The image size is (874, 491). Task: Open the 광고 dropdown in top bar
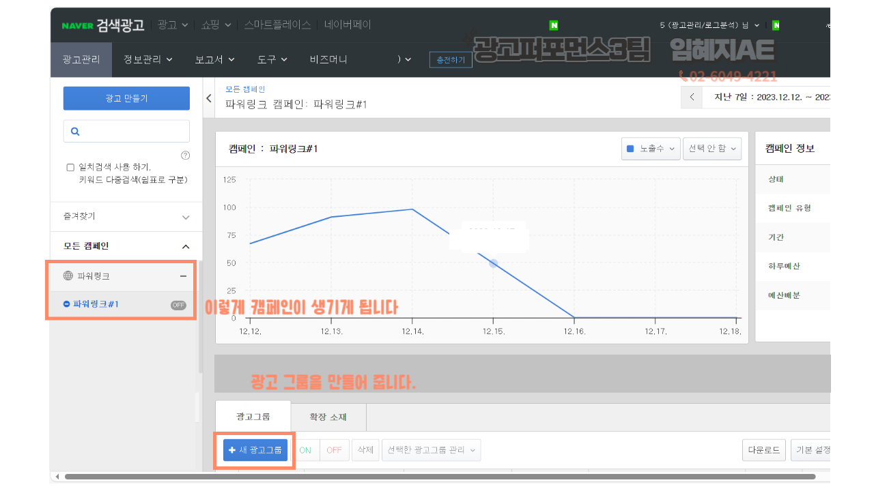tap(173, 25)
